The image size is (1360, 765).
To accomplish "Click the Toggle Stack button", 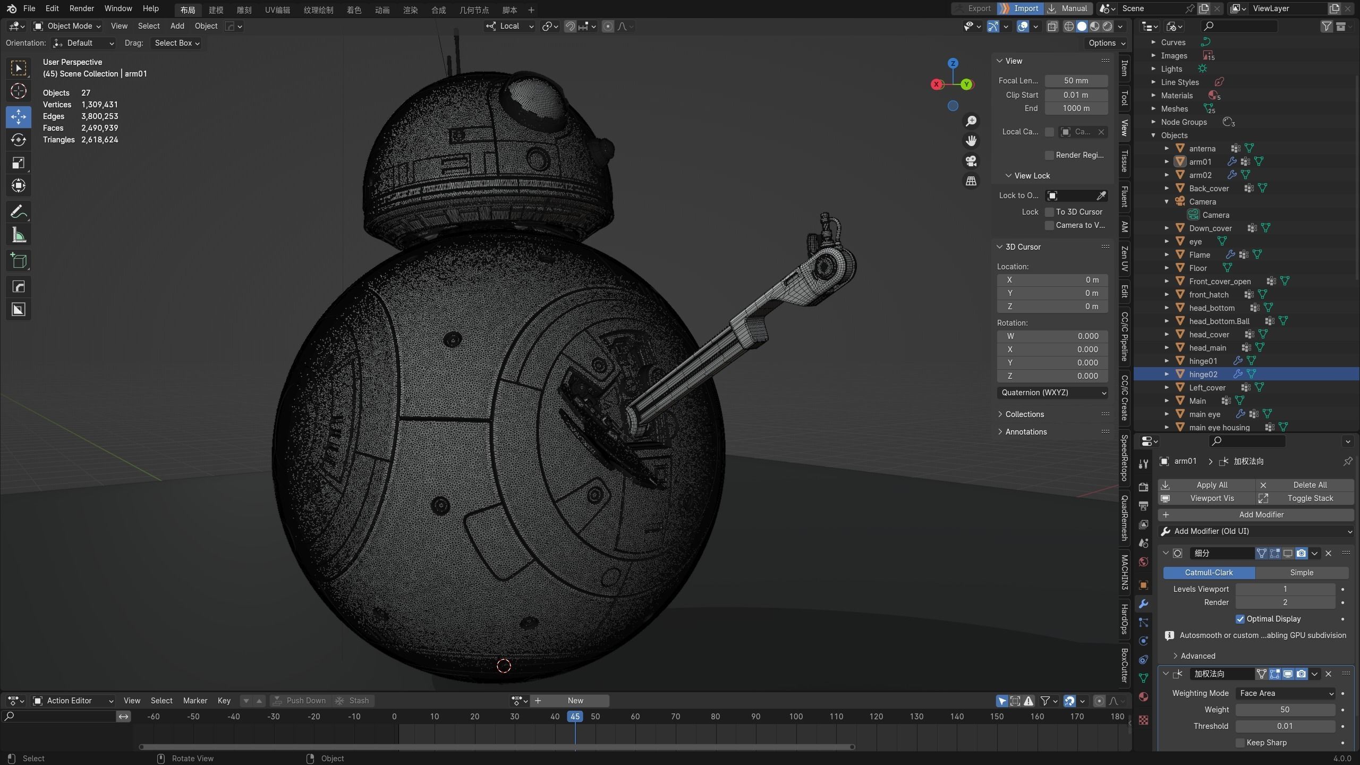I will tap(1305, 498).
